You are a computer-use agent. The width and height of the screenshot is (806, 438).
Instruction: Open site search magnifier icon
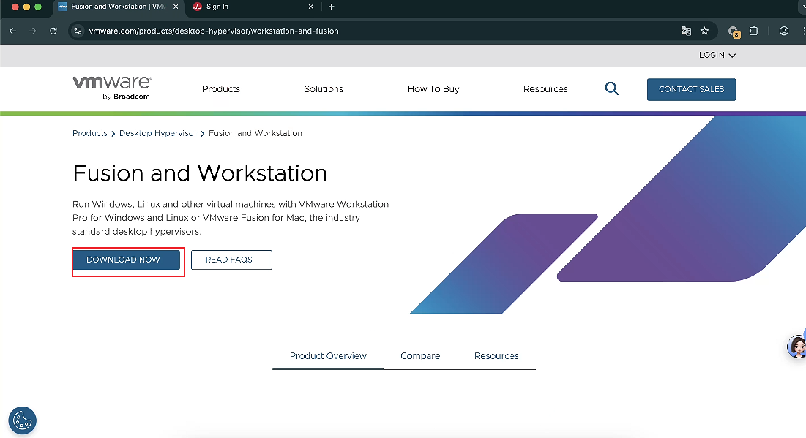pos(612,88)
